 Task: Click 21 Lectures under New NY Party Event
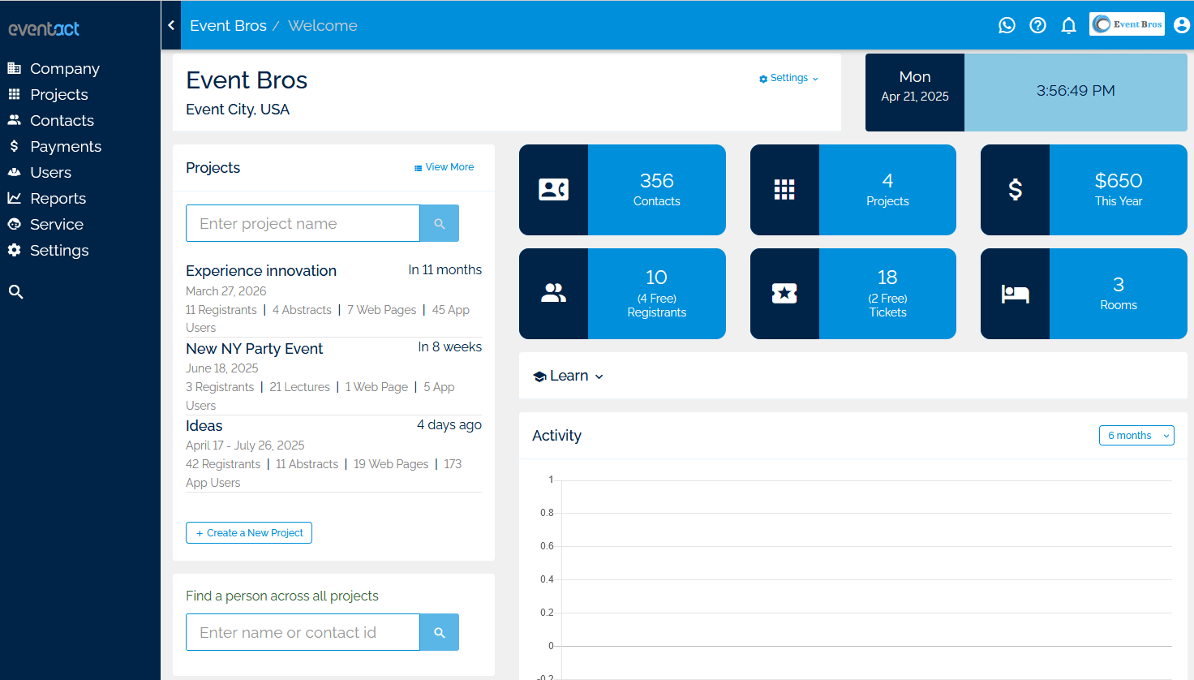pos(299,387)
